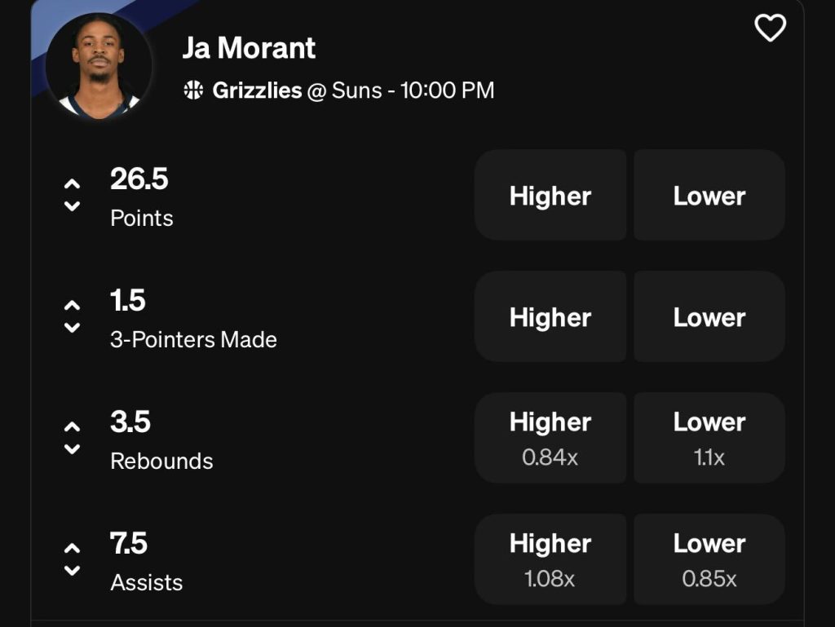This screenshot has width=835, height=627.
Task: Click the Grizzlies @ Suns game details
Action: click(351, 91)
